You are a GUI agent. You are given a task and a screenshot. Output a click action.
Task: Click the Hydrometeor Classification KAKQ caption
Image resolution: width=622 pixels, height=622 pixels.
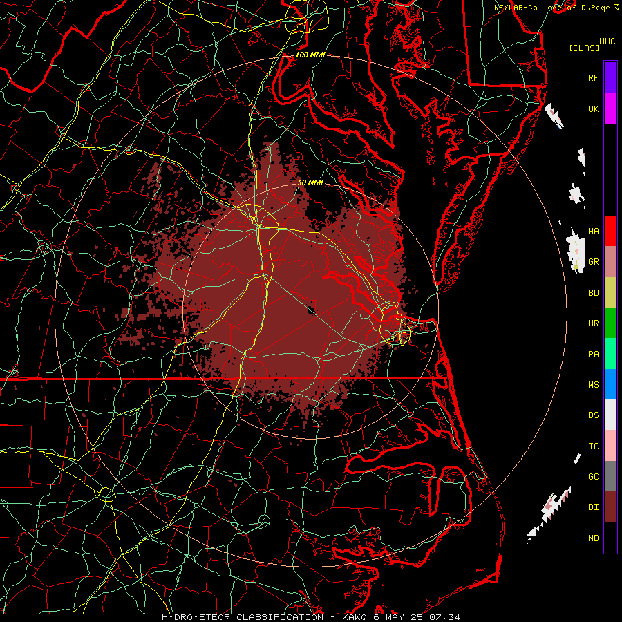pos(311,617)
